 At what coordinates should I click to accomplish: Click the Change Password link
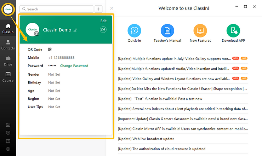[x=74, y=66]
